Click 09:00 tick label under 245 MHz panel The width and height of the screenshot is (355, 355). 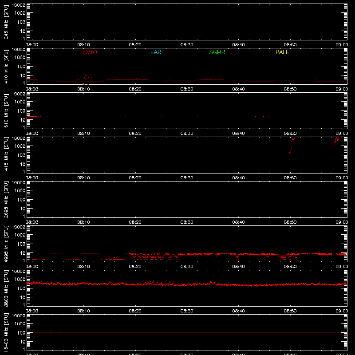click(x=342, y=45)
